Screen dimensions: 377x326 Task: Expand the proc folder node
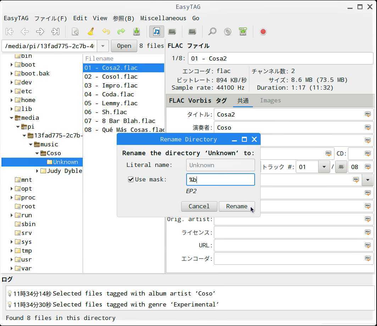tap(12, 197)
